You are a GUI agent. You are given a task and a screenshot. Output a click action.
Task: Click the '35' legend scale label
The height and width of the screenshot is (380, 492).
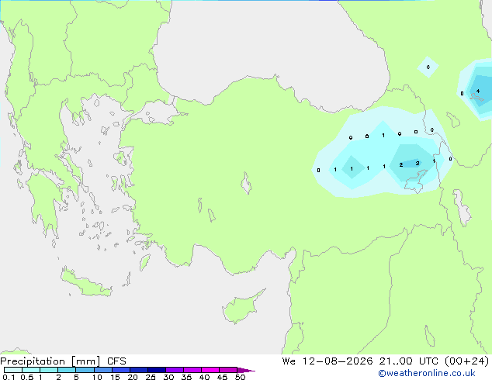(186, 377)
